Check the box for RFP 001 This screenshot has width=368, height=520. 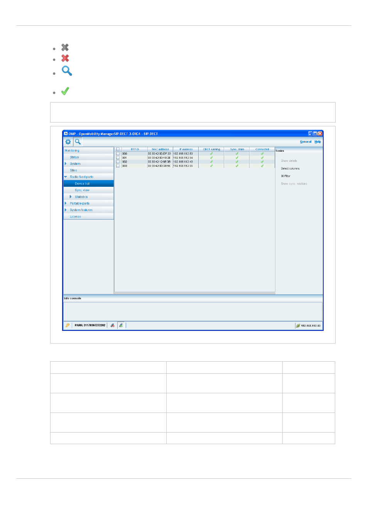click(x=118, y=158)
